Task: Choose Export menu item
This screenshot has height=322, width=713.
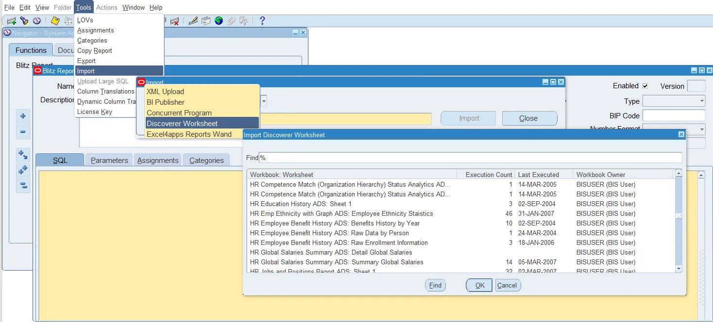Action: [x=119, y=61]
